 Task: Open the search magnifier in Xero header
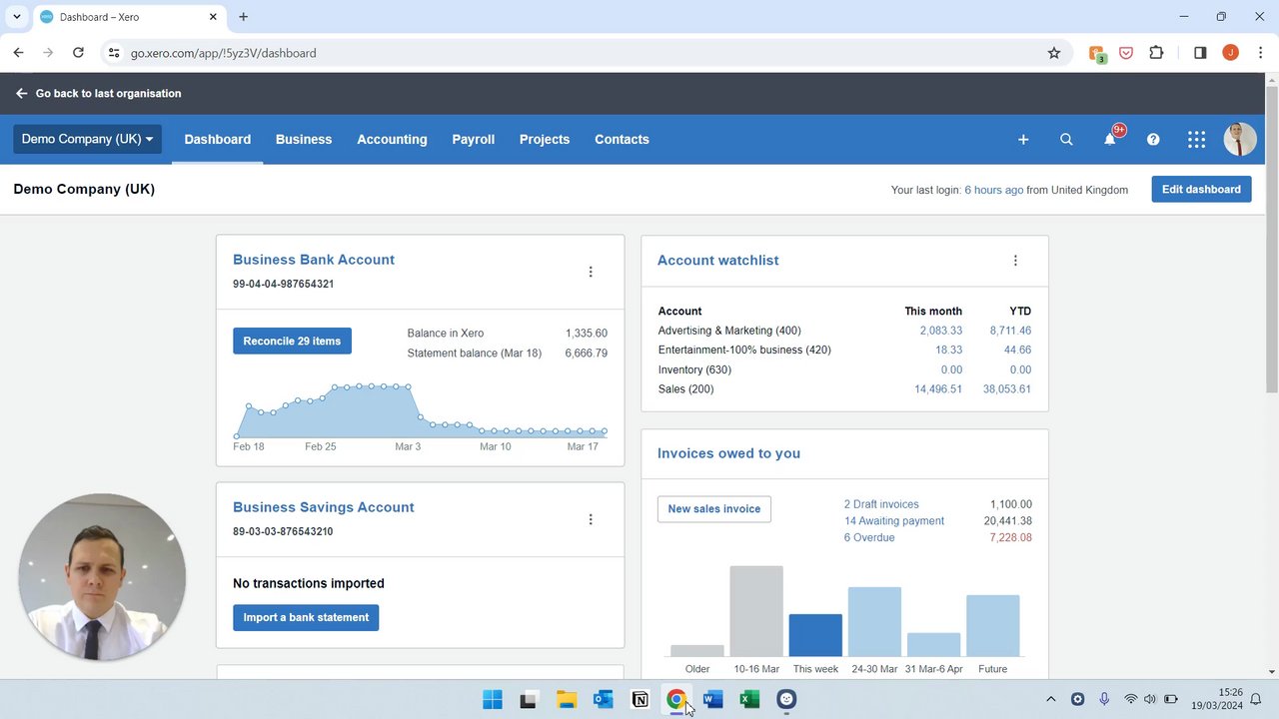1066,140
